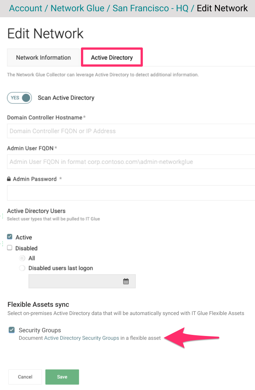Choose the Disabled users last logon option
Image resolution: width=255 pixels, height=390 pixels.
click(22, 268)
